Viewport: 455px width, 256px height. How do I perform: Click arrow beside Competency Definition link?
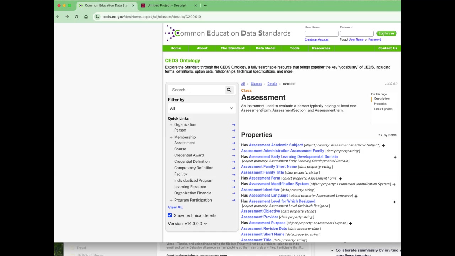coord(234,168)
